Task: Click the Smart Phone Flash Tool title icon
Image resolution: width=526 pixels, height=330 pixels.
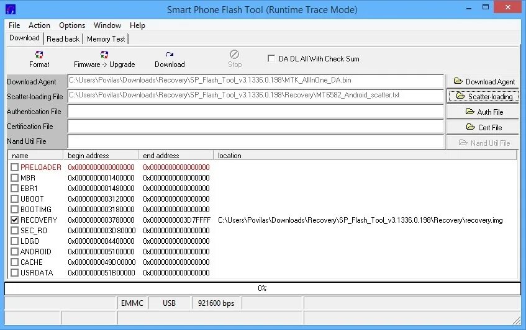Action: (11, 9)
